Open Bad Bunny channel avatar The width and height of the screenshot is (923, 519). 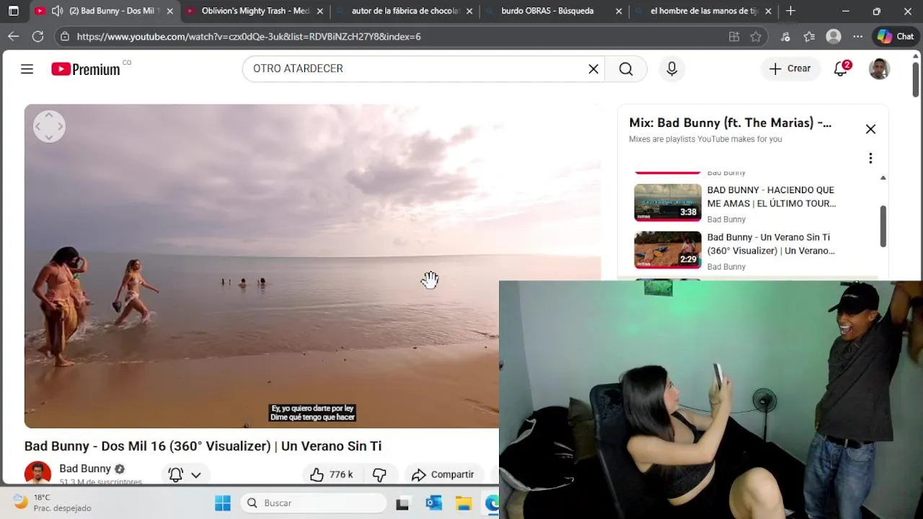(37, 474)
